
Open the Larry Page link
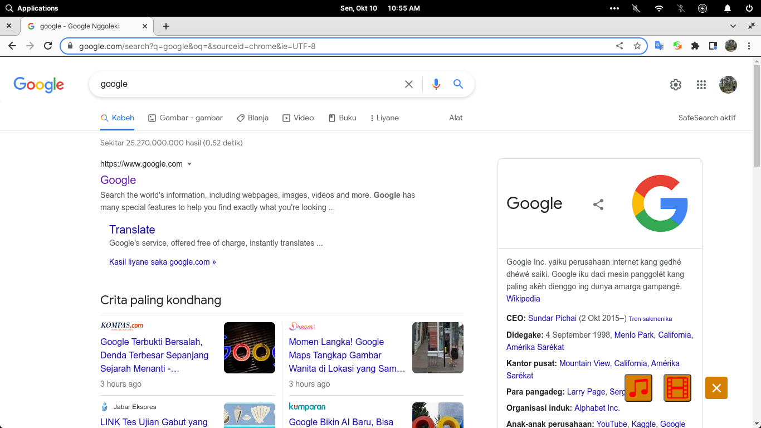tap(586, 392)
